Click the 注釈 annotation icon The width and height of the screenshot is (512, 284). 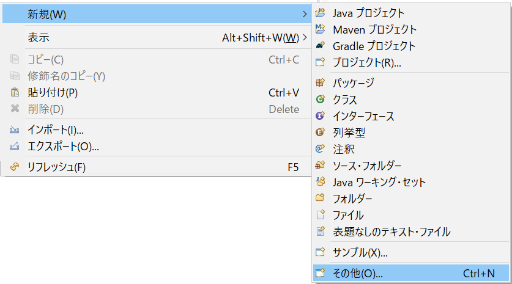(x=321, y=148)
